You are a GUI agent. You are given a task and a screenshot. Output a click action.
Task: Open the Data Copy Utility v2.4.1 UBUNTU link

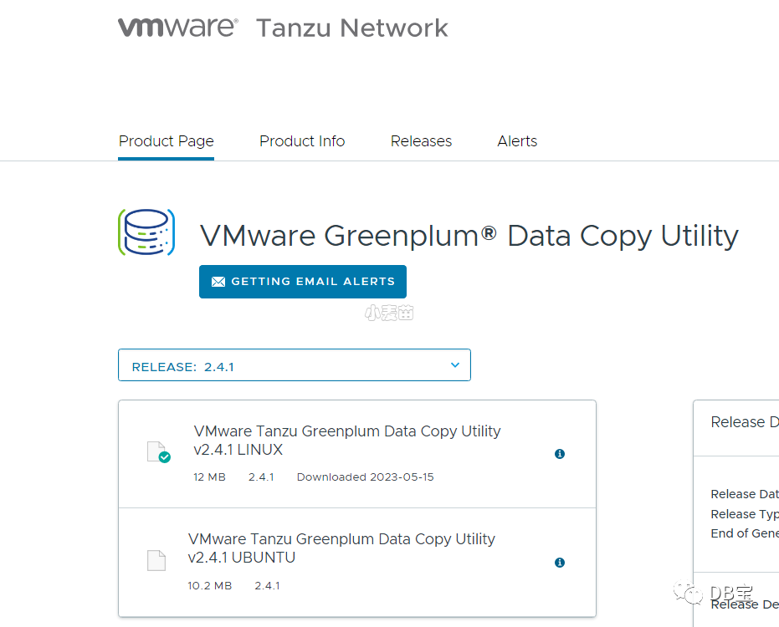341,548
